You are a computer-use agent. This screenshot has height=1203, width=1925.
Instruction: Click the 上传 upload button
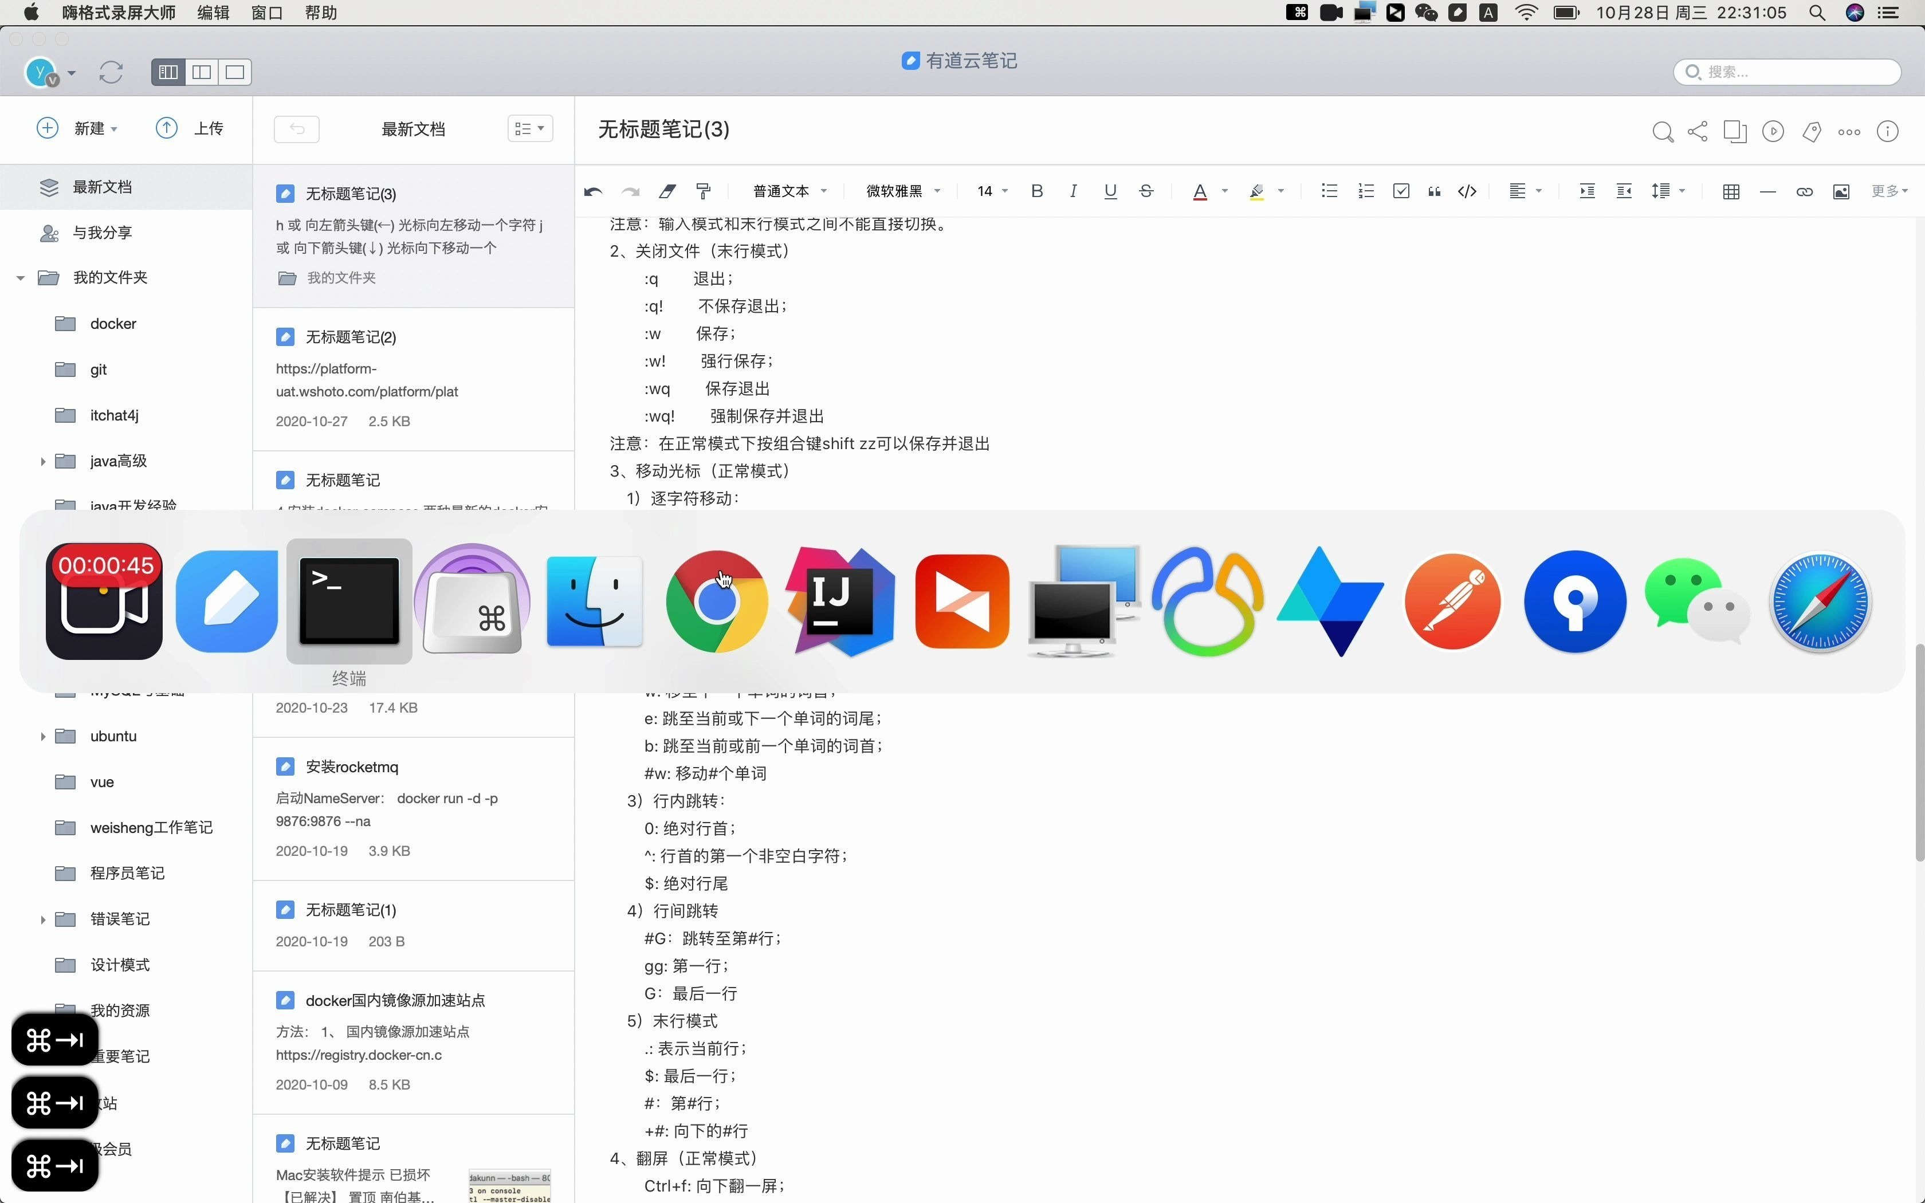[189, 128]
